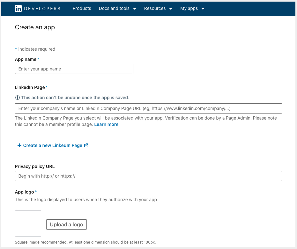Click the plus icon for new page

coord(19,145)
